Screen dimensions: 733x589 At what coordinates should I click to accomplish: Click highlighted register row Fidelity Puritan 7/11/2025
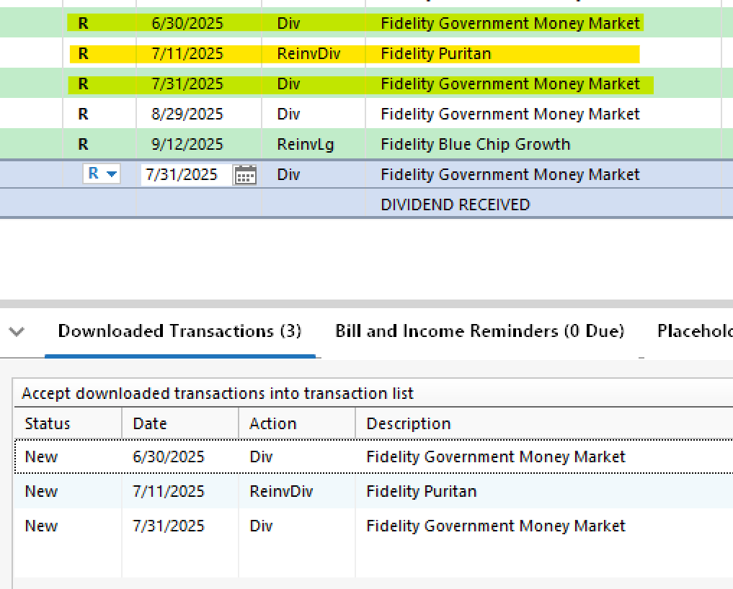tap(366, 53)
